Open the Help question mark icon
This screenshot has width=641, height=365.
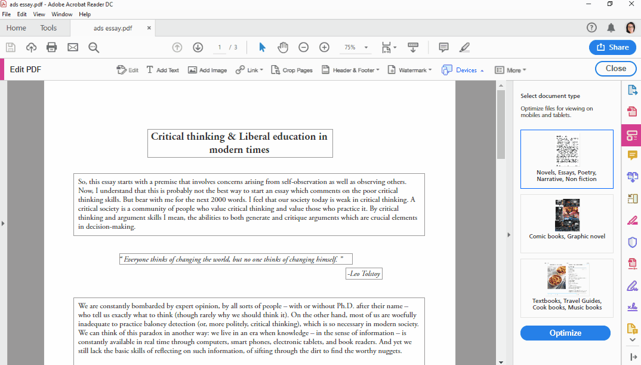click(591, 28)
